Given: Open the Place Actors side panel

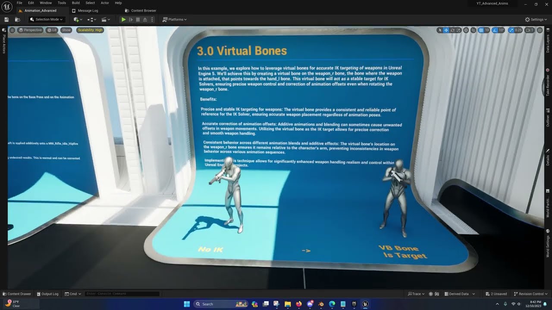Looking at the screenshot, I should point(4,41).
